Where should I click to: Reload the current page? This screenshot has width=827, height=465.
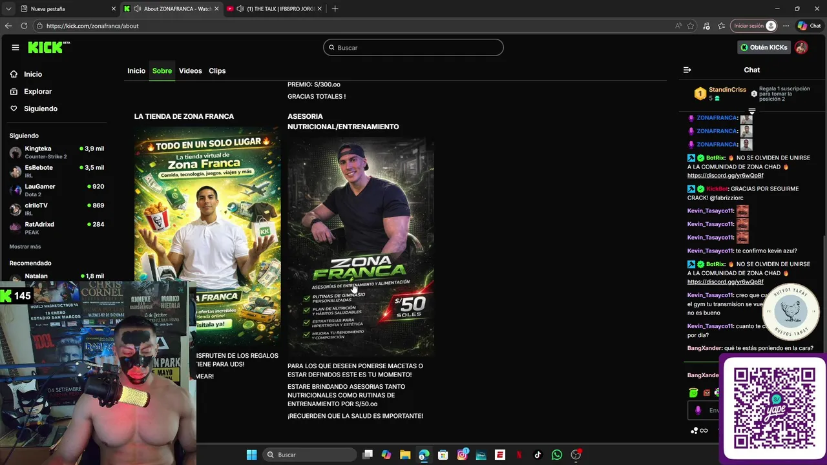[x=24, y=26]
